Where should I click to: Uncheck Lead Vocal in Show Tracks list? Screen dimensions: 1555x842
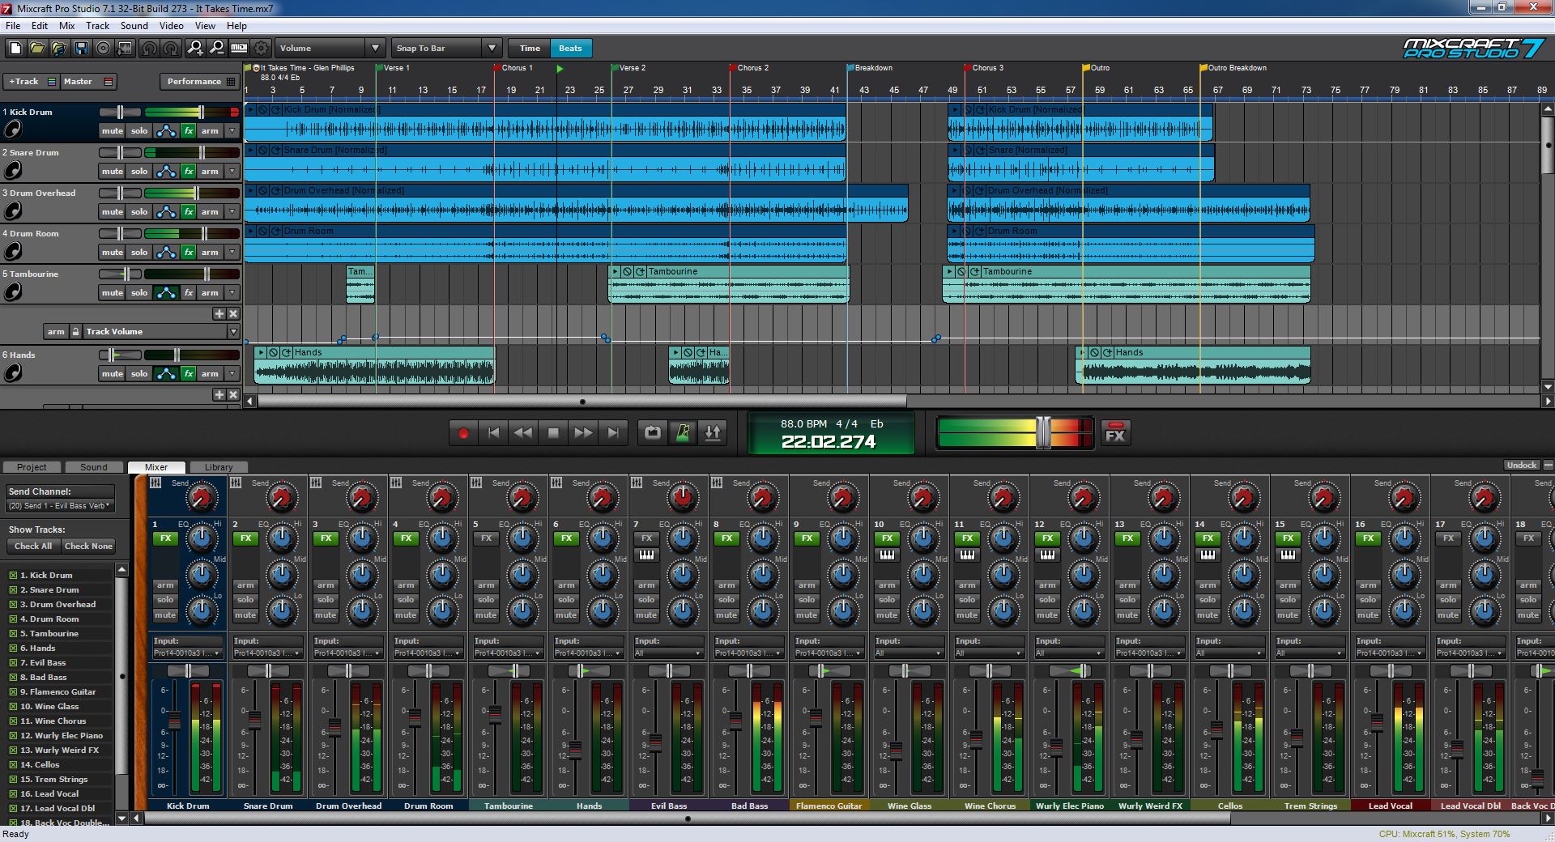pyautogui.click(x=13, y=794)
